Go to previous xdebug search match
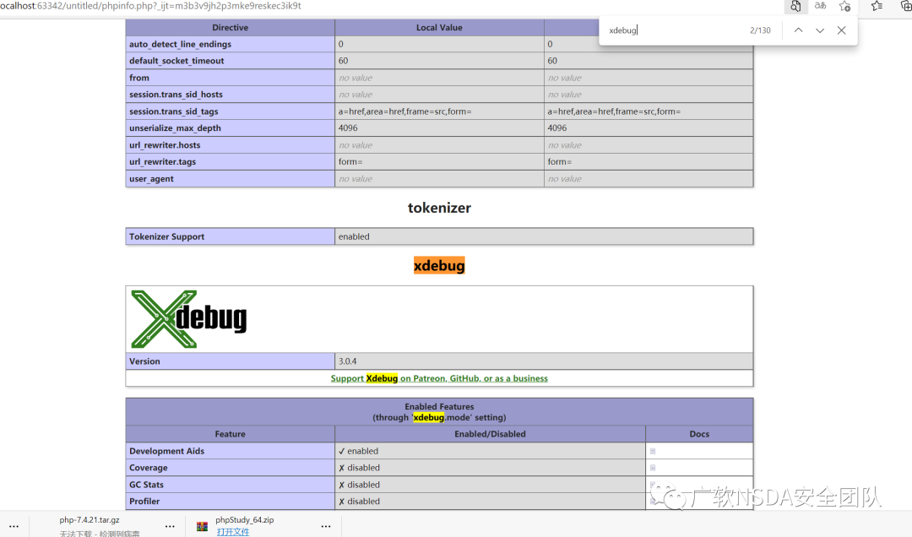Screen dimensions: 912x537 799,30
